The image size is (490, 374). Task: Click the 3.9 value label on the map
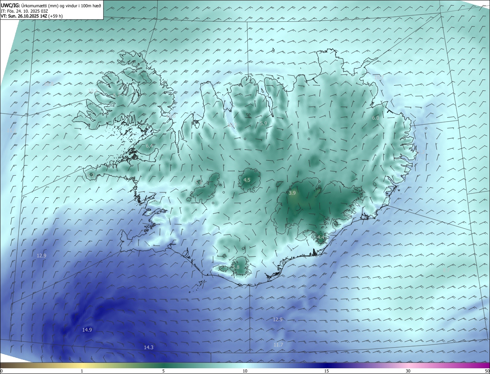pos(292,193)
